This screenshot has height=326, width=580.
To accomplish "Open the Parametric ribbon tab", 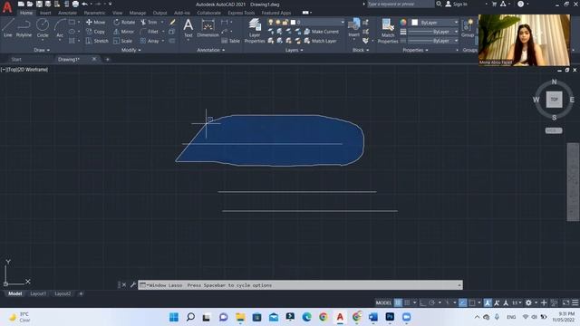I will click(x=94, y=13).
